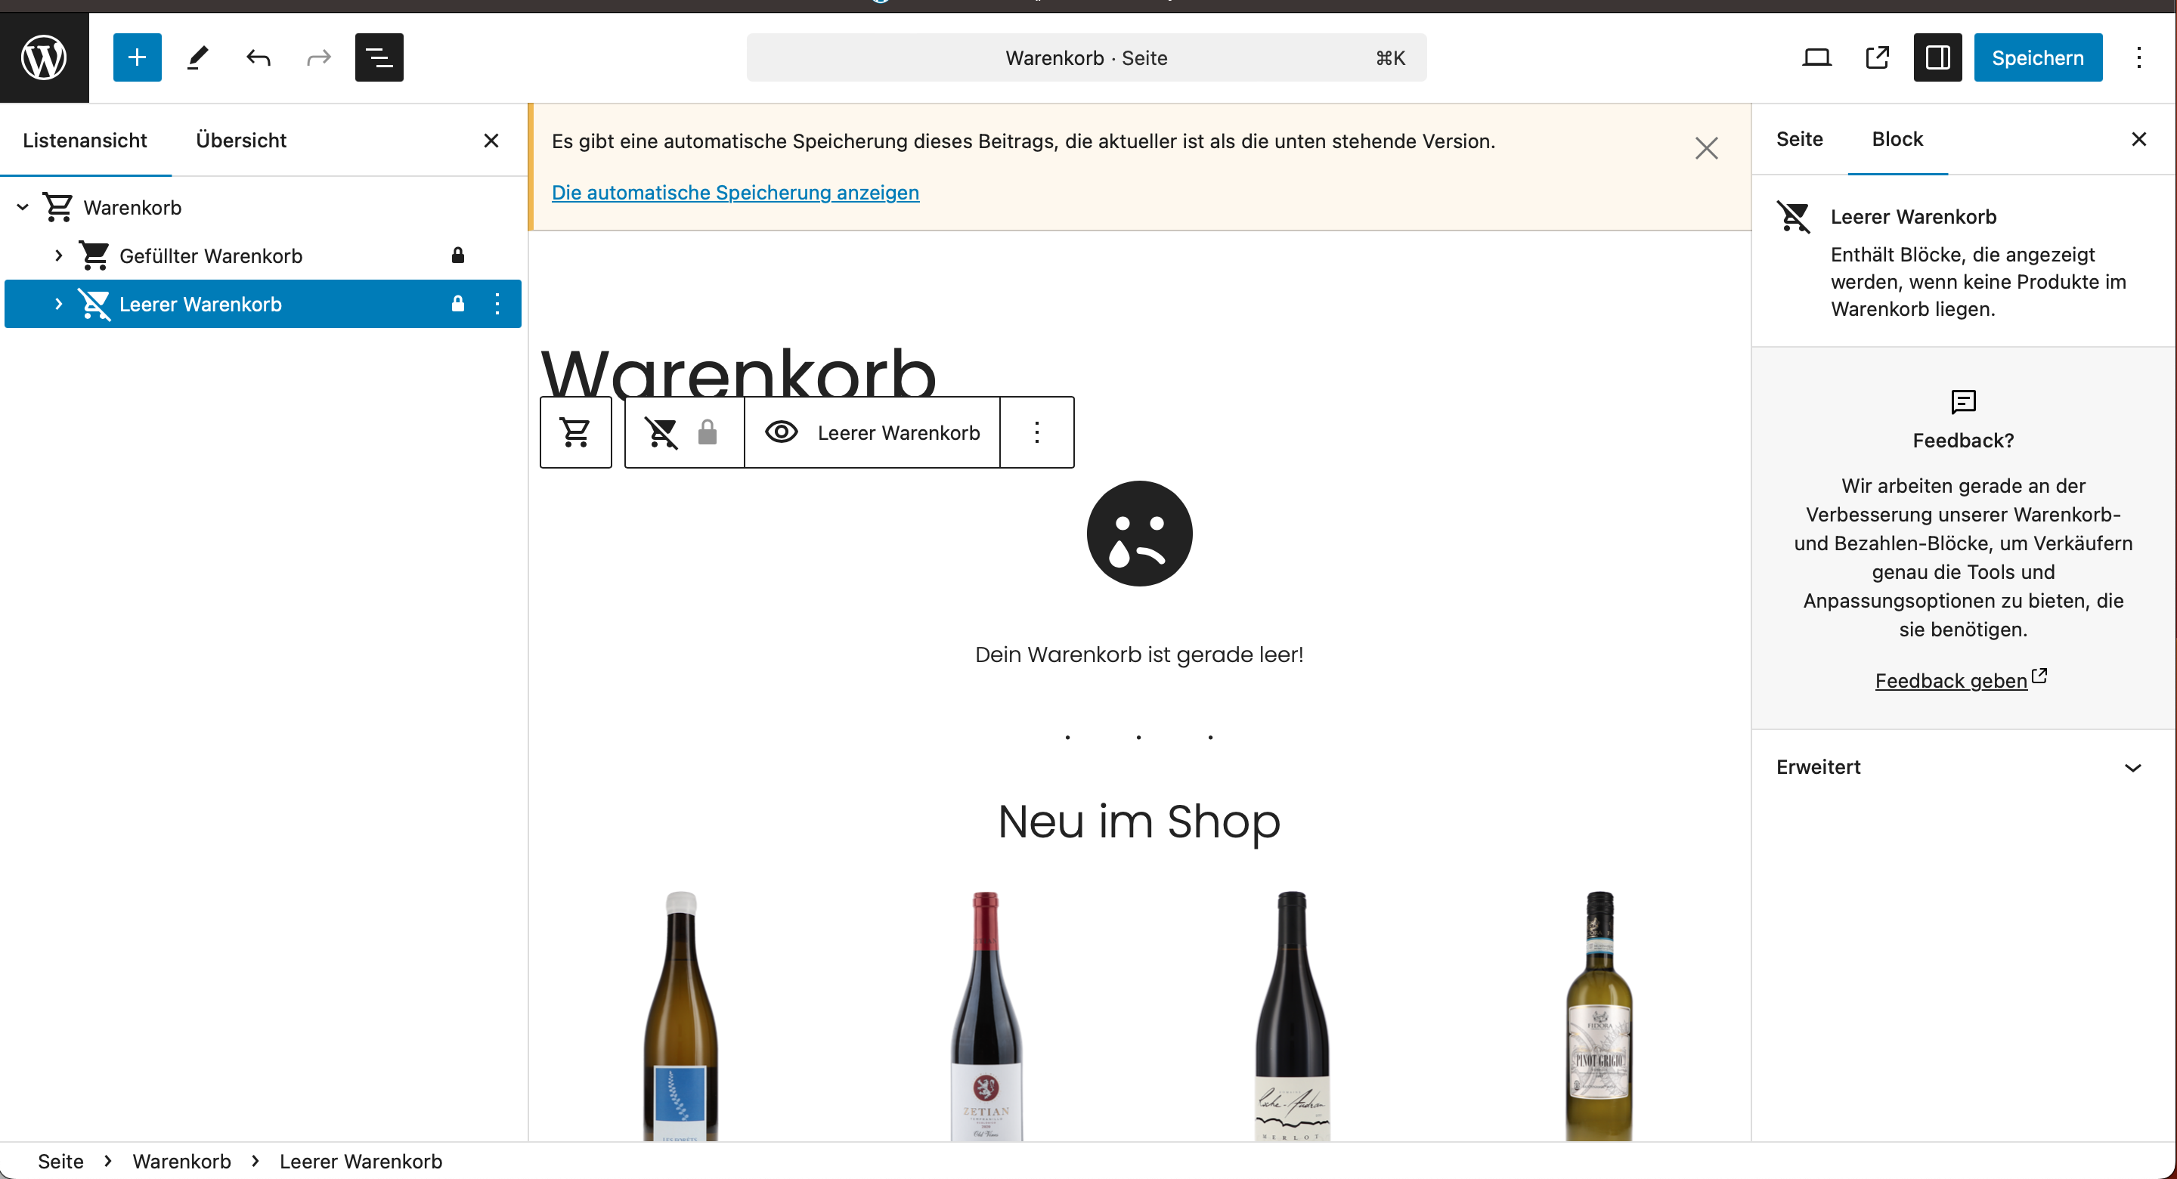Select the parent cart block icon in toolbar
The image size is (2177, 1179).
pyautogui.click(x=575, y=433)
